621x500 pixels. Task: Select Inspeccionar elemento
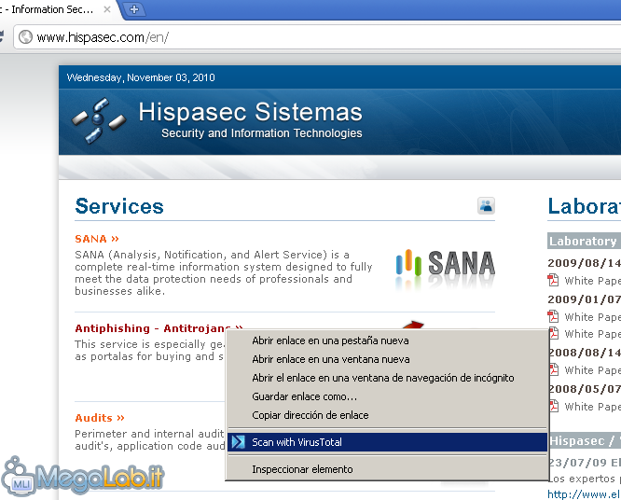point(387,469)
